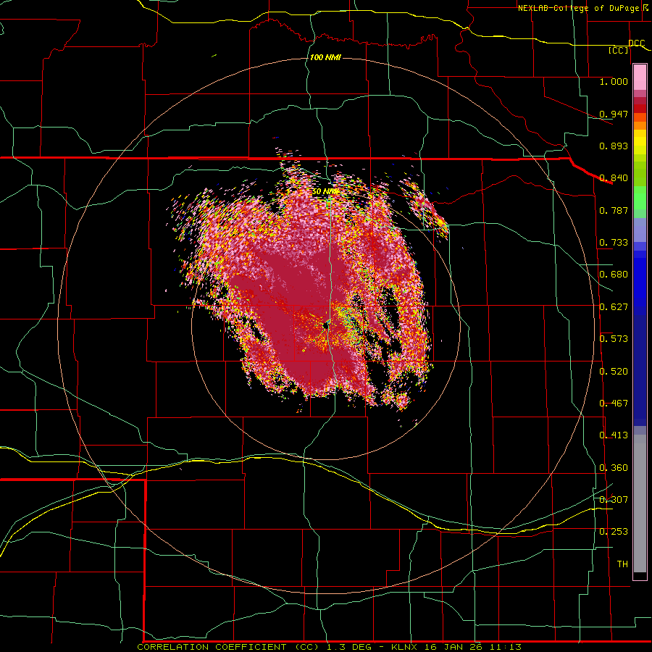Click the 0.680 scale value
Viewport: 652px width, 652px height.
click(614, 275)
